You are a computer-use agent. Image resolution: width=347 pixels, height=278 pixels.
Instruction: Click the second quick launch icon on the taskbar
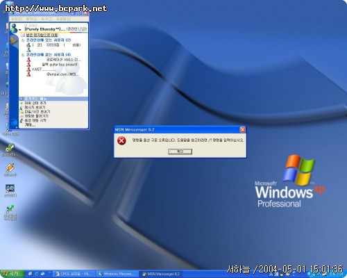(x=37, y=274)
